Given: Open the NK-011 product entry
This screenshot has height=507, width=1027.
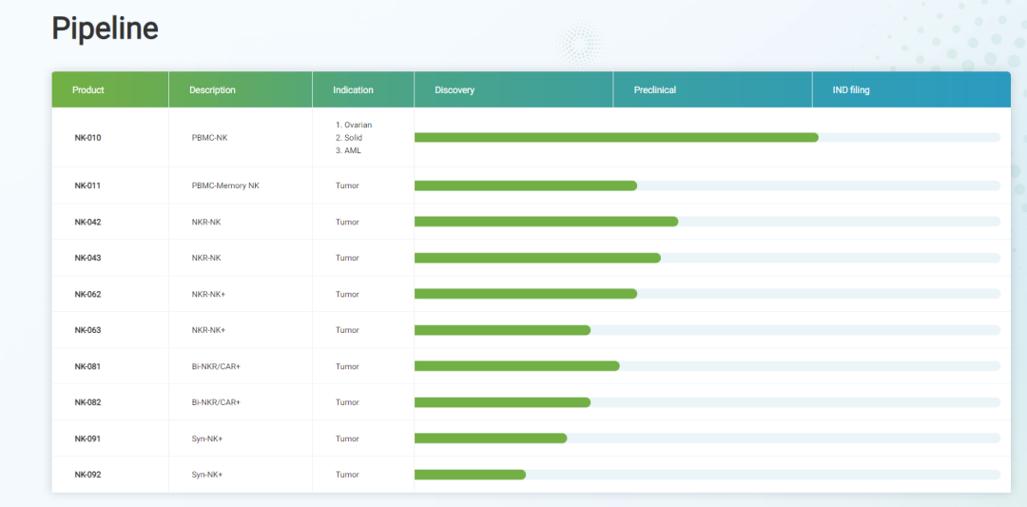Looking at the screenshot, I should click(87, 185).
